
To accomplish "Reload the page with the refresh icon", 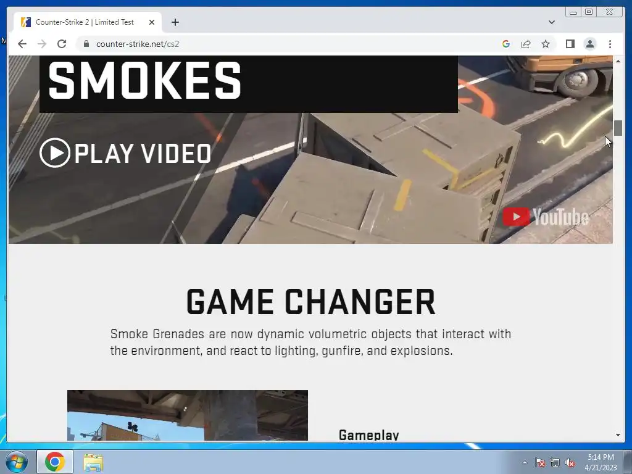I will [62, 44].
